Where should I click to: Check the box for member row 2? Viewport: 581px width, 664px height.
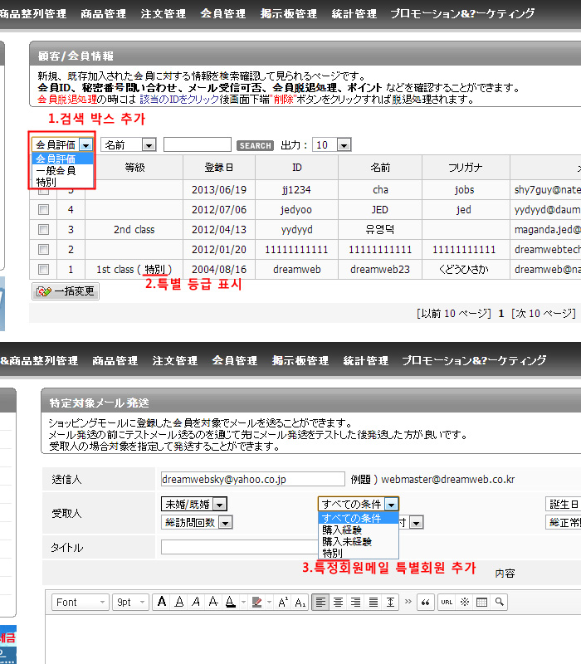click(43, 249)
